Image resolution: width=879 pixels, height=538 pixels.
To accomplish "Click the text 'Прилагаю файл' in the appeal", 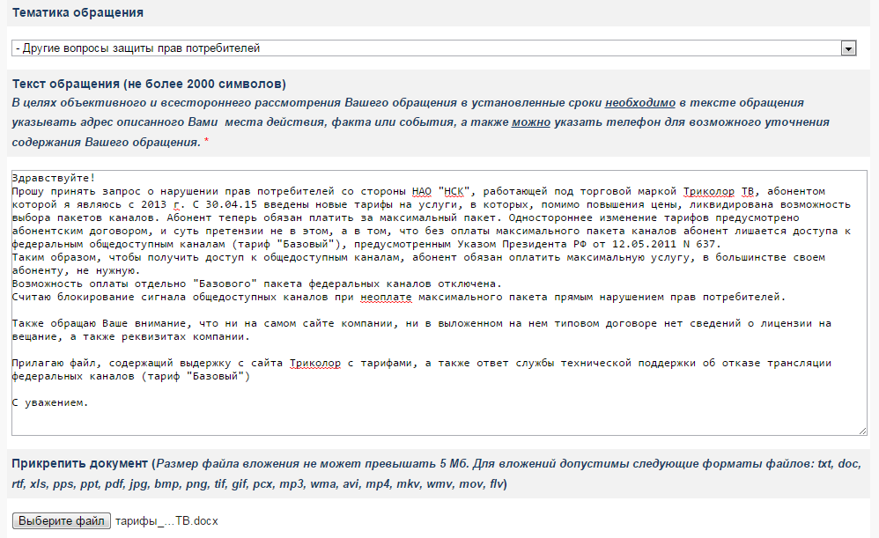I will pyautogui.click(x=54, y=363).
